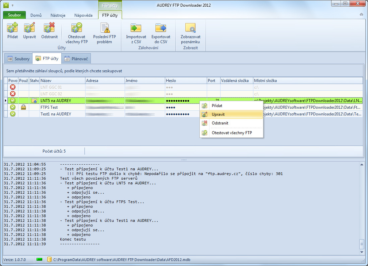Click the Upravit button in the ribbon
This screenshot has height=266, width=368.
point(29,31)
